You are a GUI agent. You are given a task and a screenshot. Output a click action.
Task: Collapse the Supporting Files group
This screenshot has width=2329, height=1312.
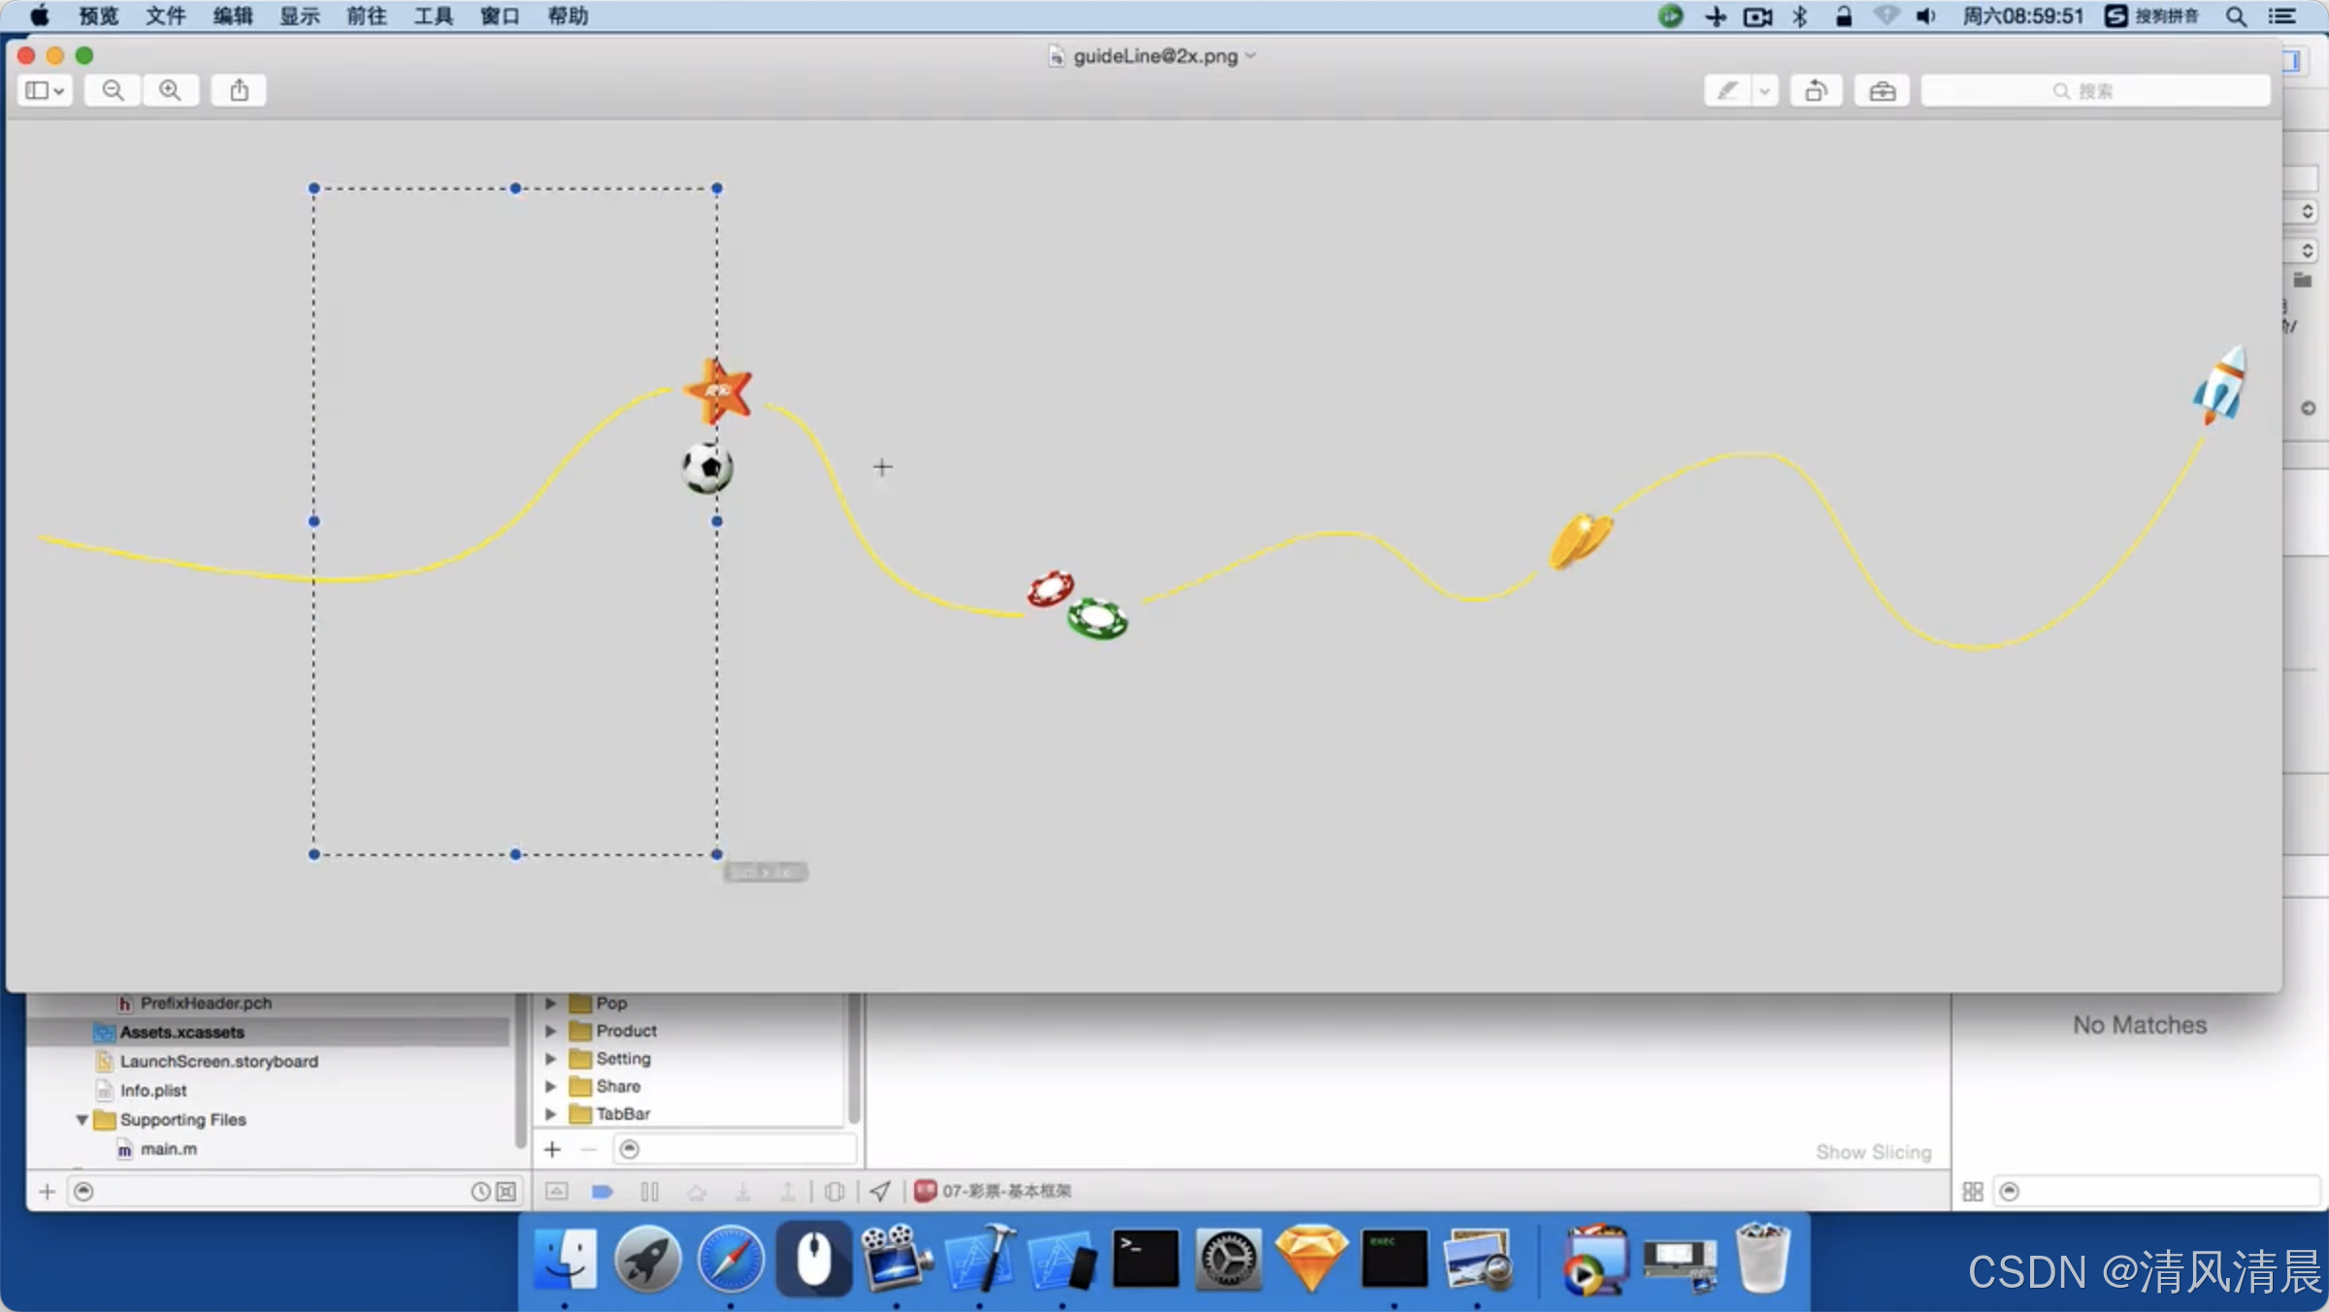click(82, 1119)
